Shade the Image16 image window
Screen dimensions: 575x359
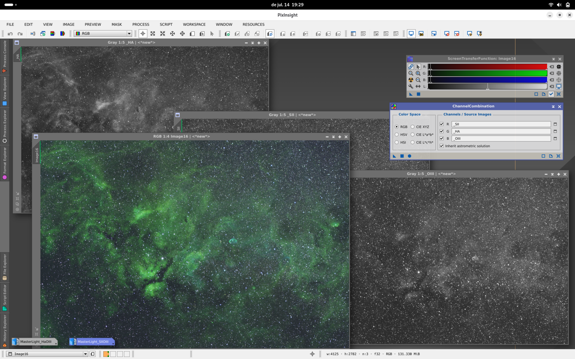coord(333,137)
